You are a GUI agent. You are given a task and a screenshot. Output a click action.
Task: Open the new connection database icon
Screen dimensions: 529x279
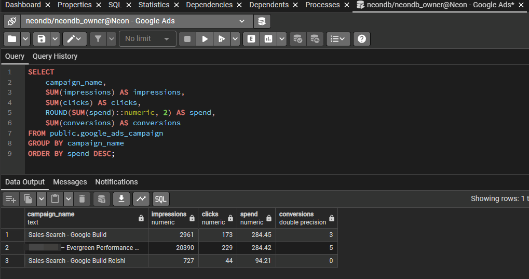(x=262, y=21)
